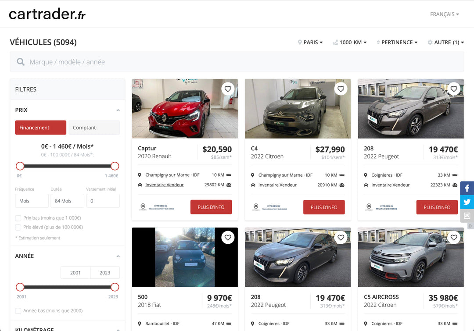Click the maximum price slider handle at 1 460€
This screenshot has height=331, width=474.
point(115,166)
